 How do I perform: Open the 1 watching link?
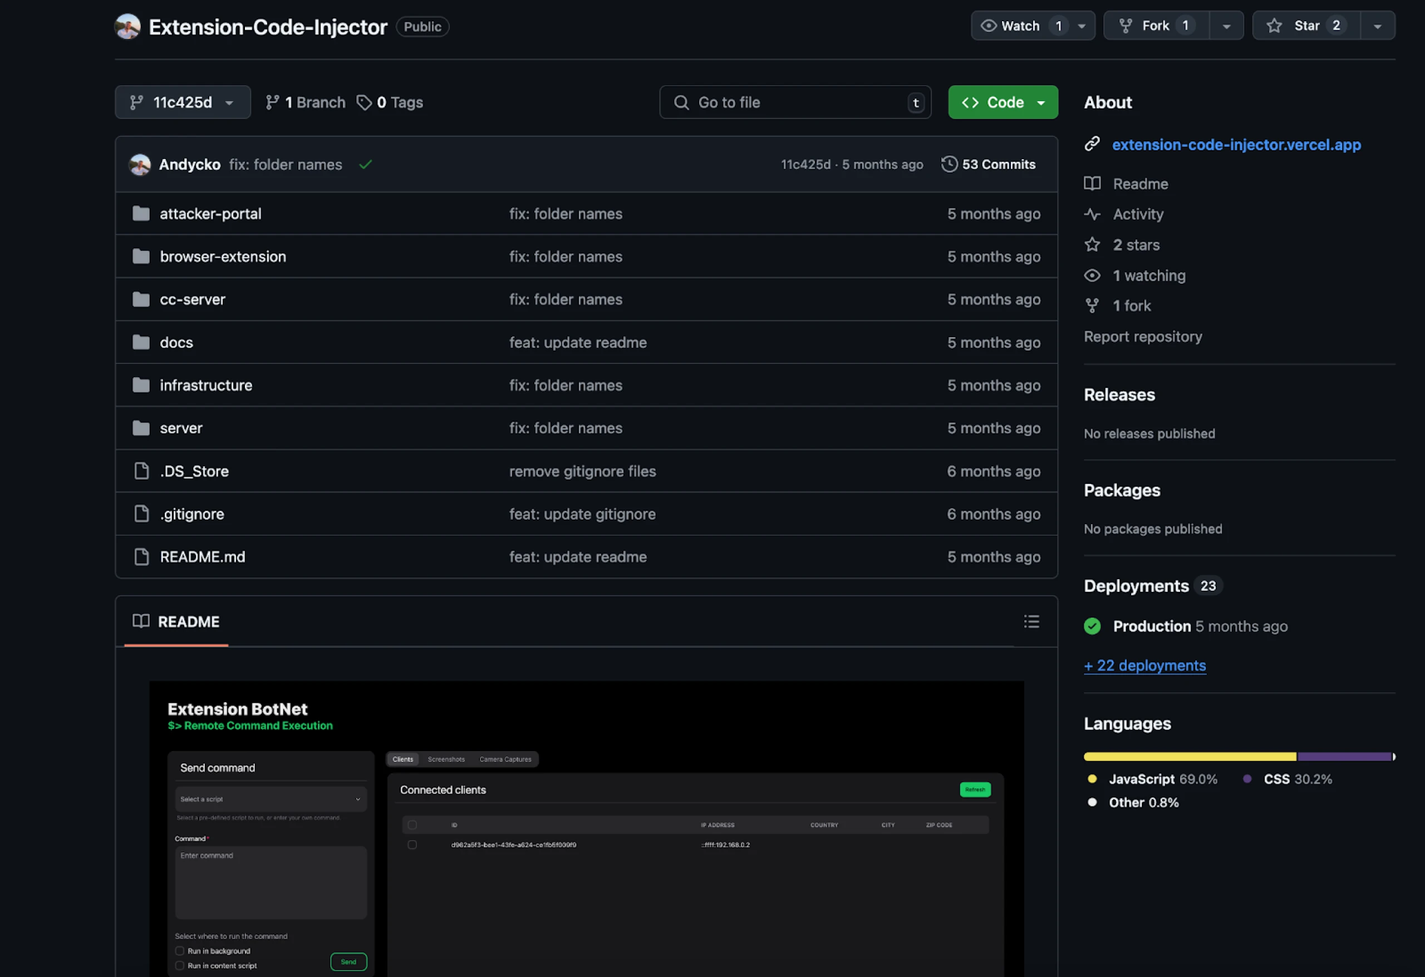pyautogui.click(x=1149, y=276)
